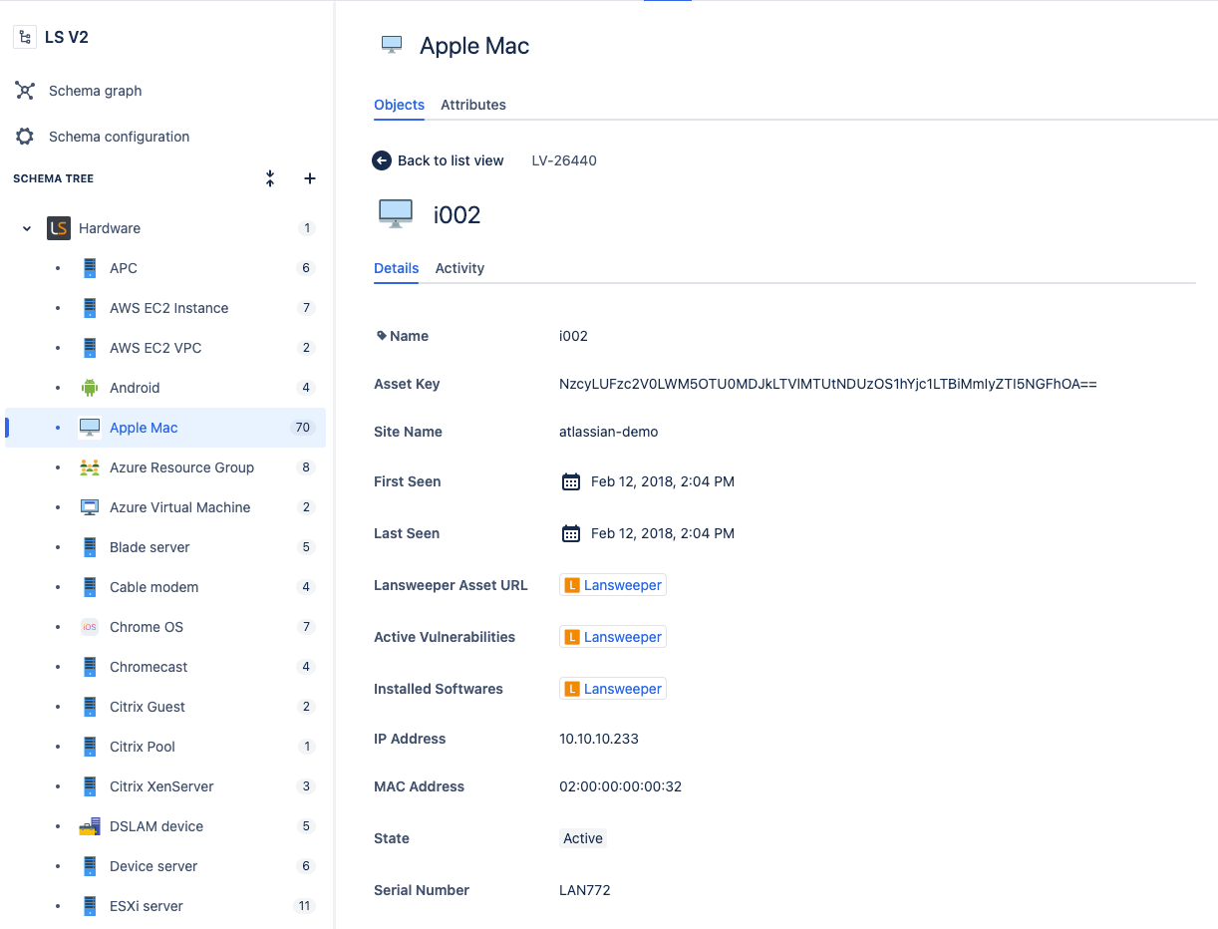
Task: Click the First Seen calendar icon
Action: tap(571, 481)
